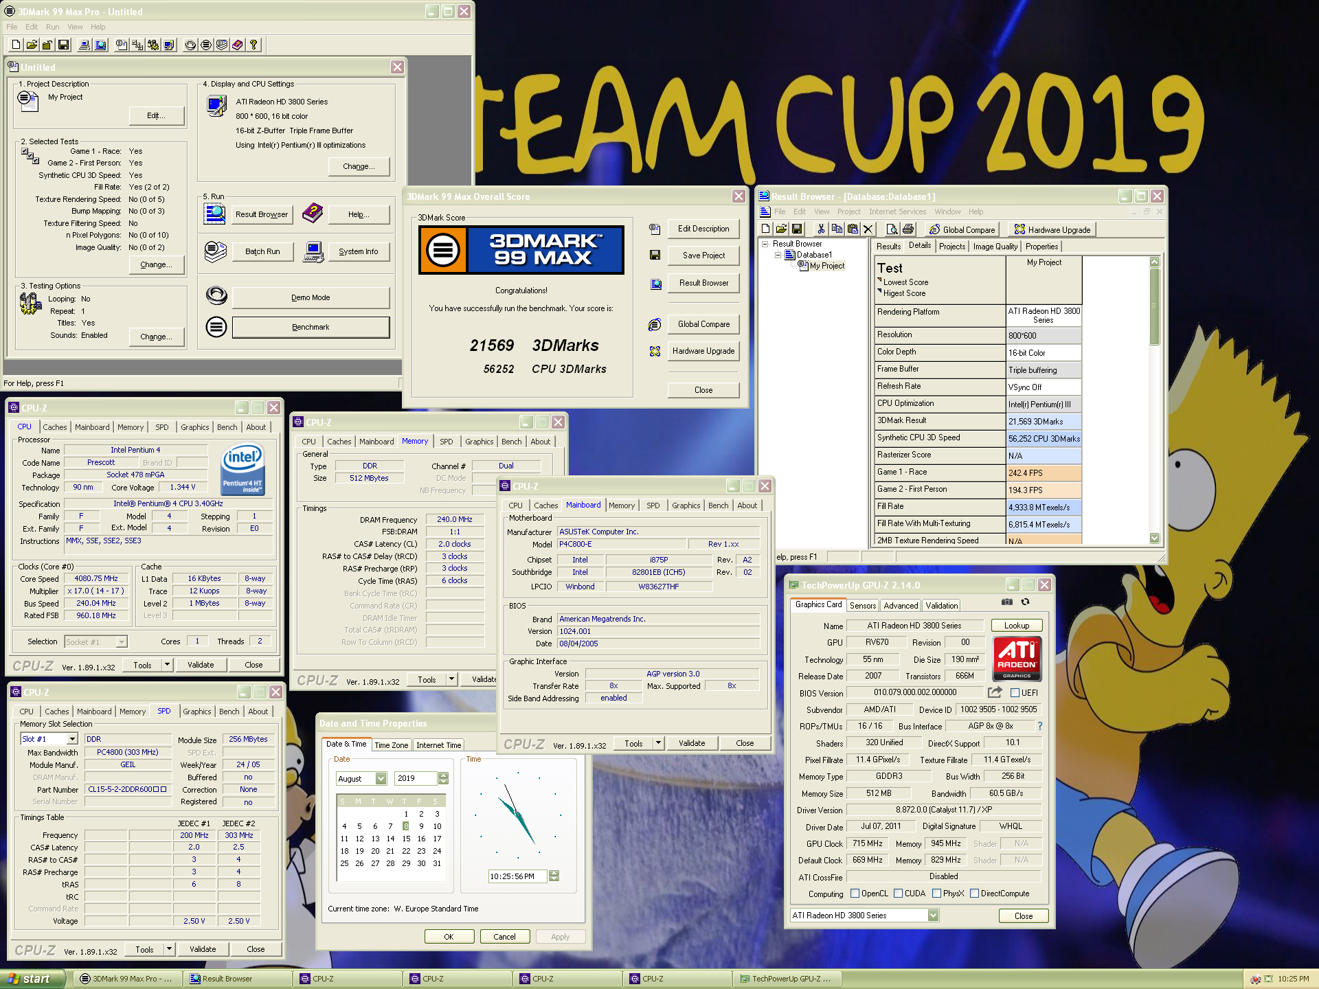This screenshot has width=1319, height=989.
Task: Click the Demo Mode icon in 3DMark toolbar
Action: pos(190,45)
